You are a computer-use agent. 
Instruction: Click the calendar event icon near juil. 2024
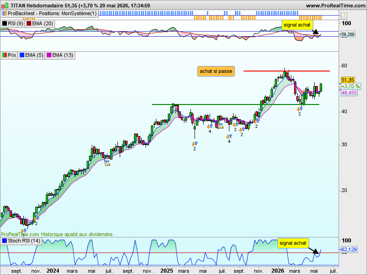click(107, 163)
